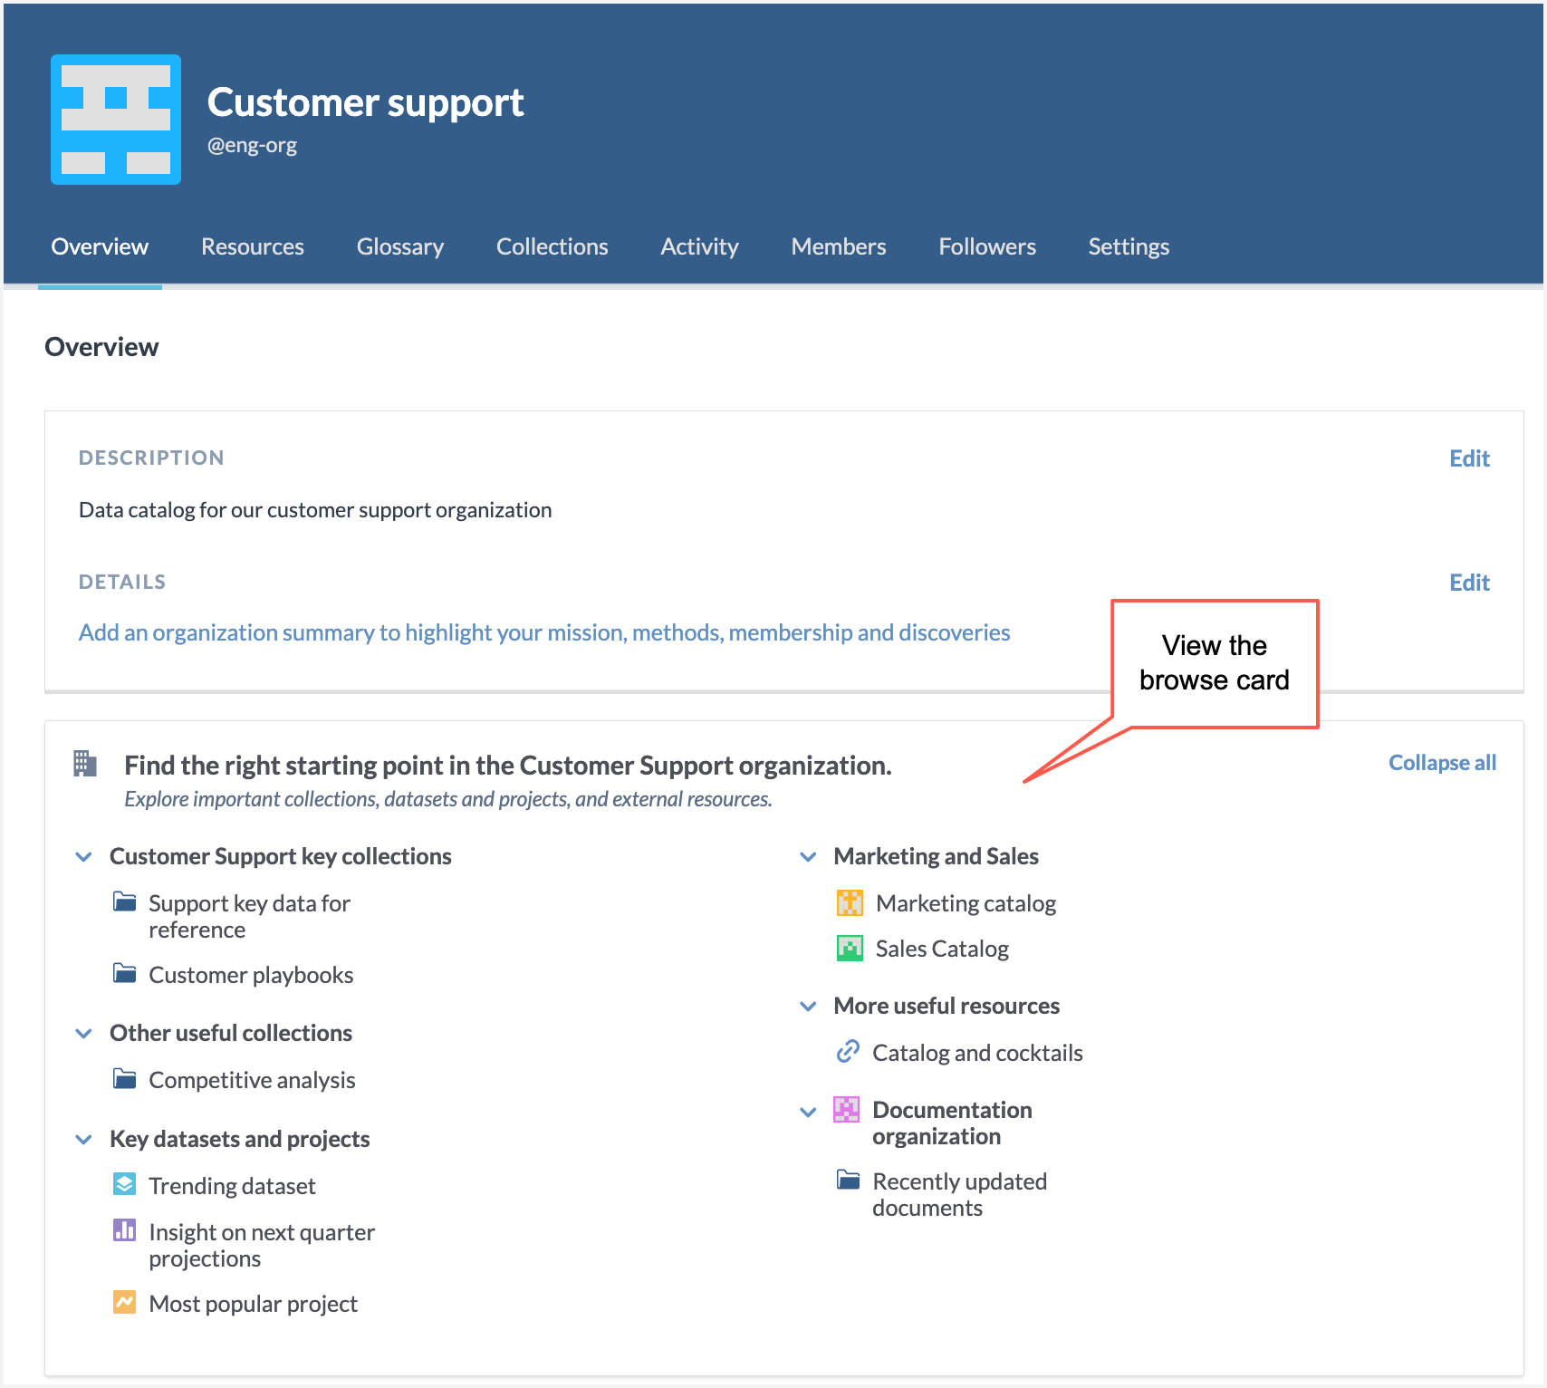Click link icon beside Catalog and cocktails
This screenshot has height=1388, width=1547.
[848, 1051]
